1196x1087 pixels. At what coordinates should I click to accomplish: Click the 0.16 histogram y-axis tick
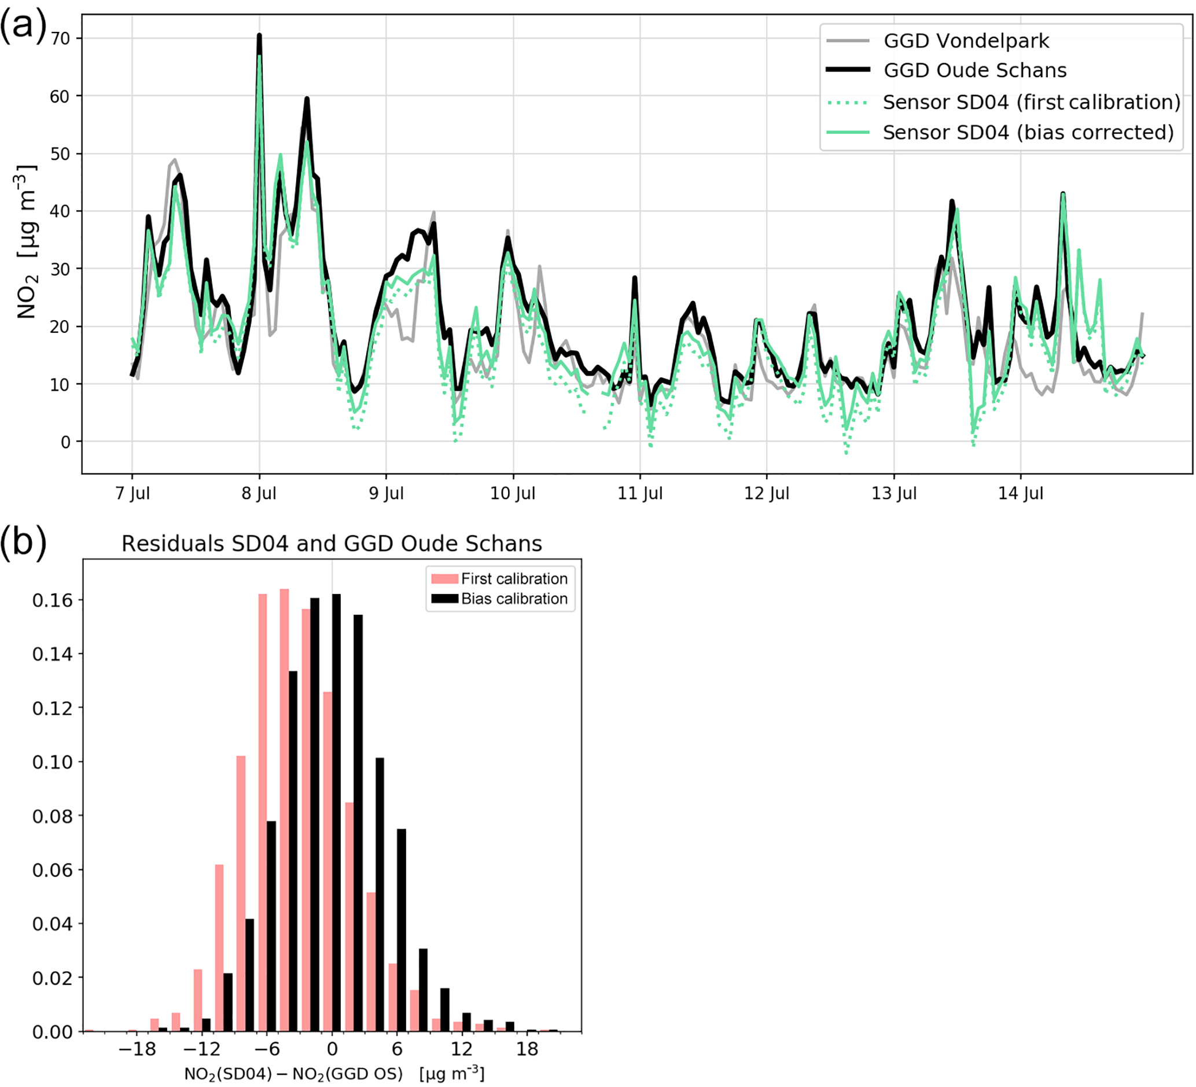pyautogui.click(x=52, y=600)
